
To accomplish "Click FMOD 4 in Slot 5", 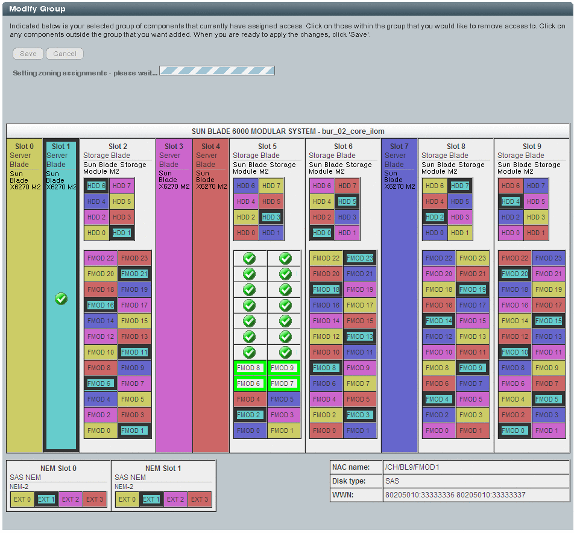I will click(250, 399).
